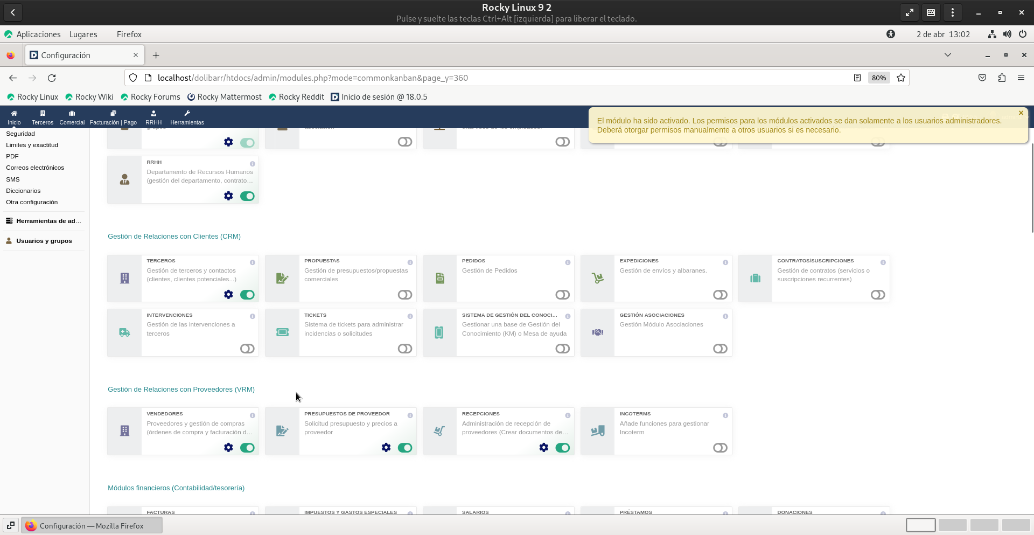
Task: Expand Usuarios y grupos sidebar section
Action: pyautogui.click(x=44, y=241)
